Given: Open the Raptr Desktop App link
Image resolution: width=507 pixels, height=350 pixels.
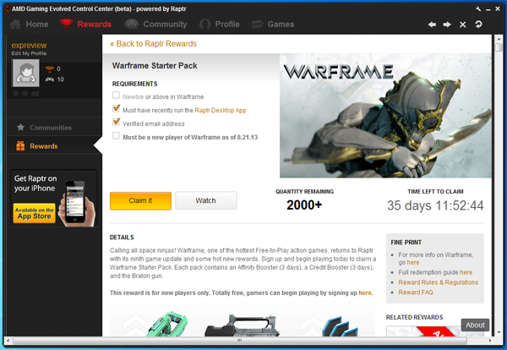Looking at the screenshot, I should [221, 110].
